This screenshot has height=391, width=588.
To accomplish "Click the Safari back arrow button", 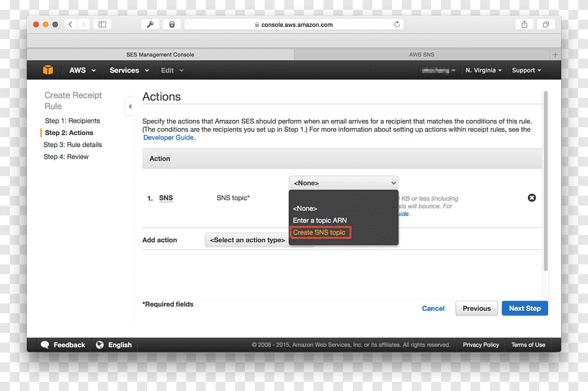I will (x=70, y=24).
